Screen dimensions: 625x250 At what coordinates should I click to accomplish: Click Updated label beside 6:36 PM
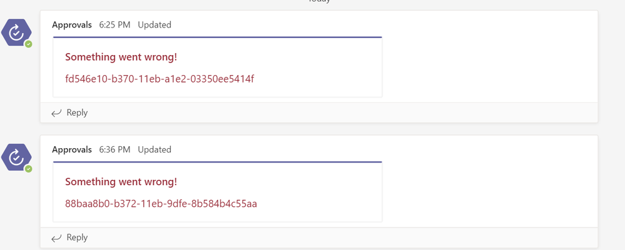coord(155,149)
